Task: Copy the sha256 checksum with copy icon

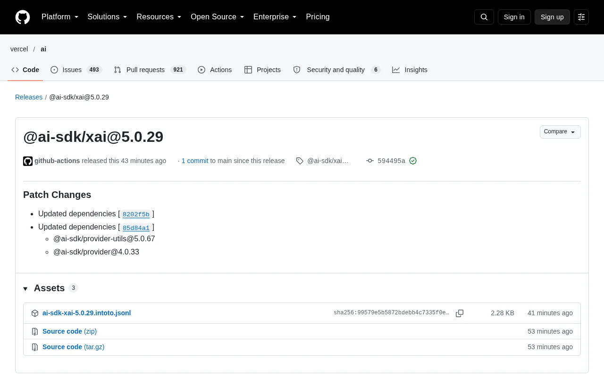Action: click(460, 313)
